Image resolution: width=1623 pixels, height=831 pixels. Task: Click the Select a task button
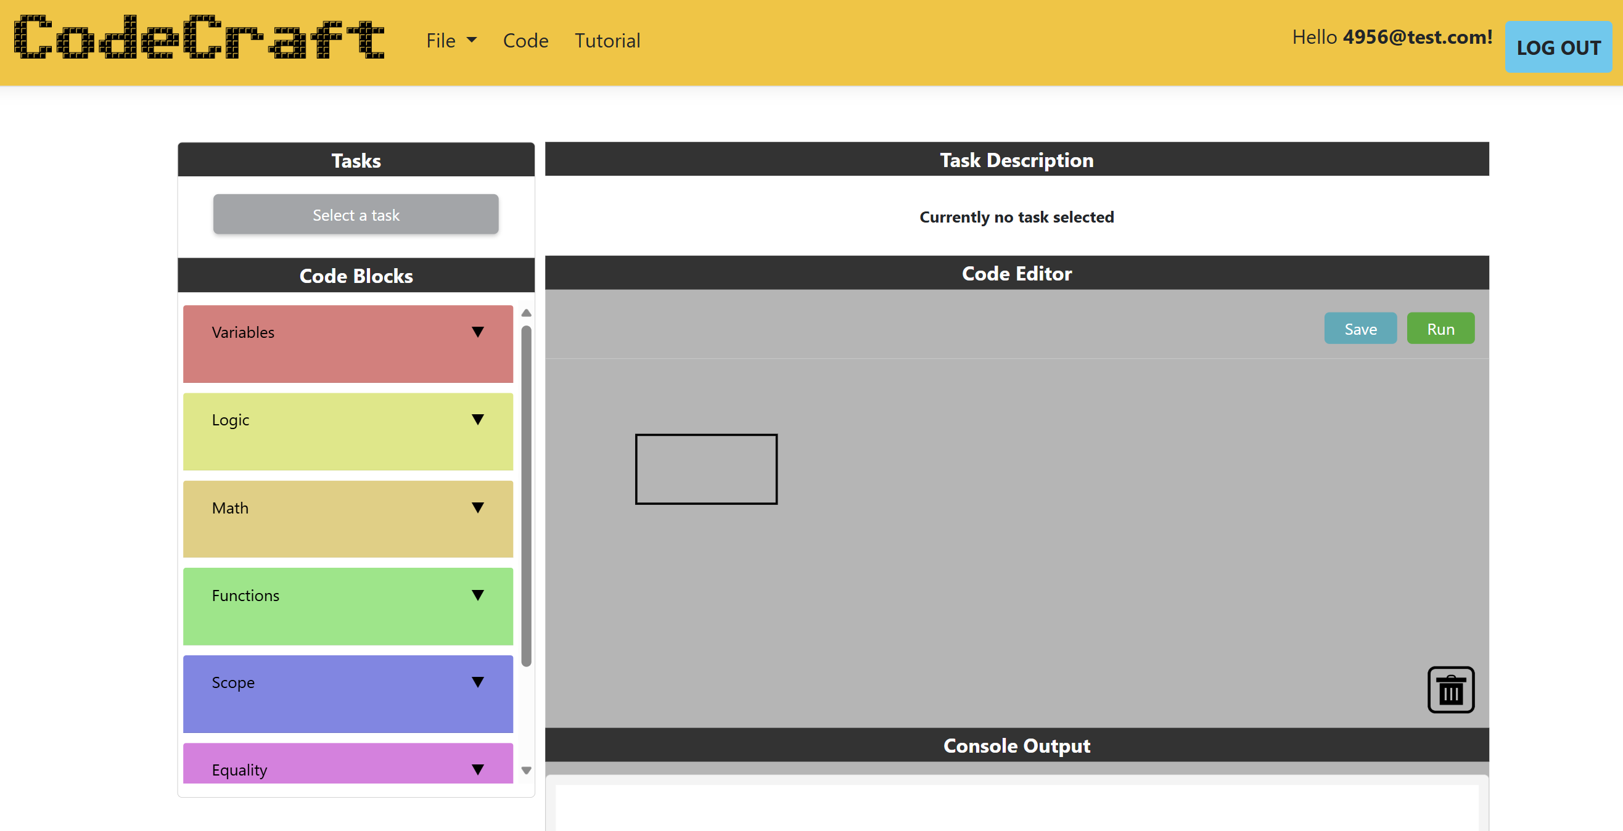point(355,215)
